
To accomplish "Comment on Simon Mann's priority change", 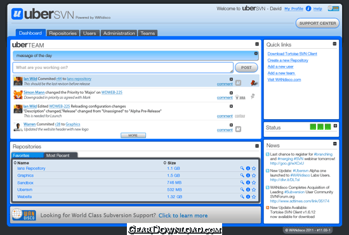I will (x=225, y=98).
